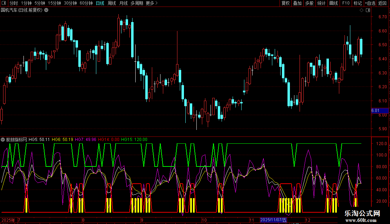Open F10 company information
This screenshot has width=390, height=224.
[x=346, y=3]
